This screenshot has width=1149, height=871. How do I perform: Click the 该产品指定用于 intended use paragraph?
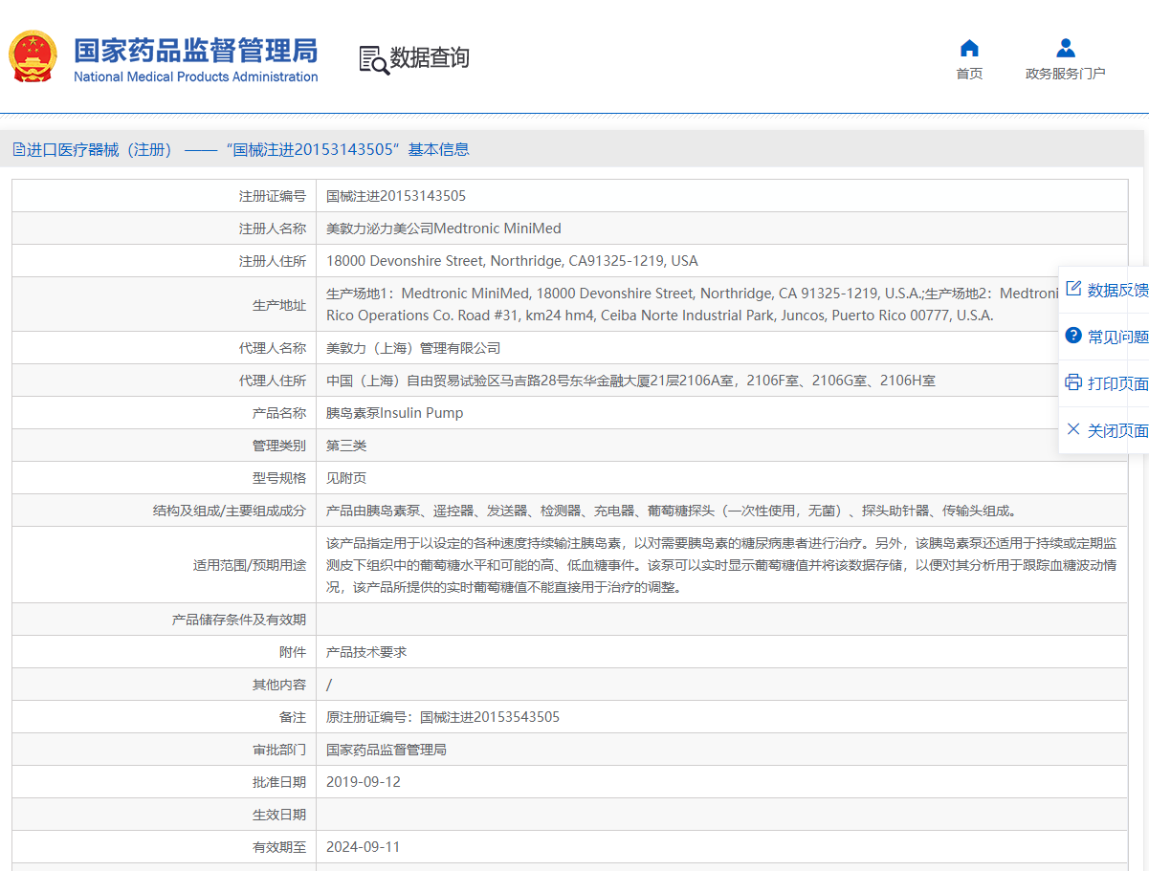click(x=722, y=565)
